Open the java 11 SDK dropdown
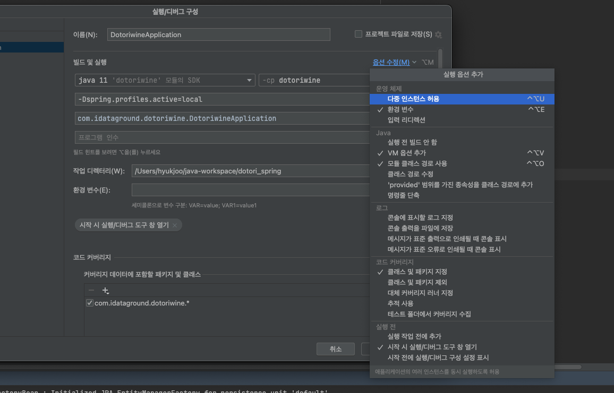This screenshot has height=393, width=614. [249, 80]
